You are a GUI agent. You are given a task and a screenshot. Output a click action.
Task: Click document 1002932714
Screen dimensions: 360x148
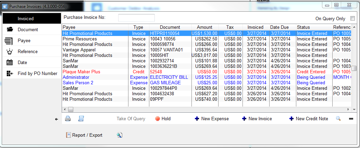[x=162, y=61]
